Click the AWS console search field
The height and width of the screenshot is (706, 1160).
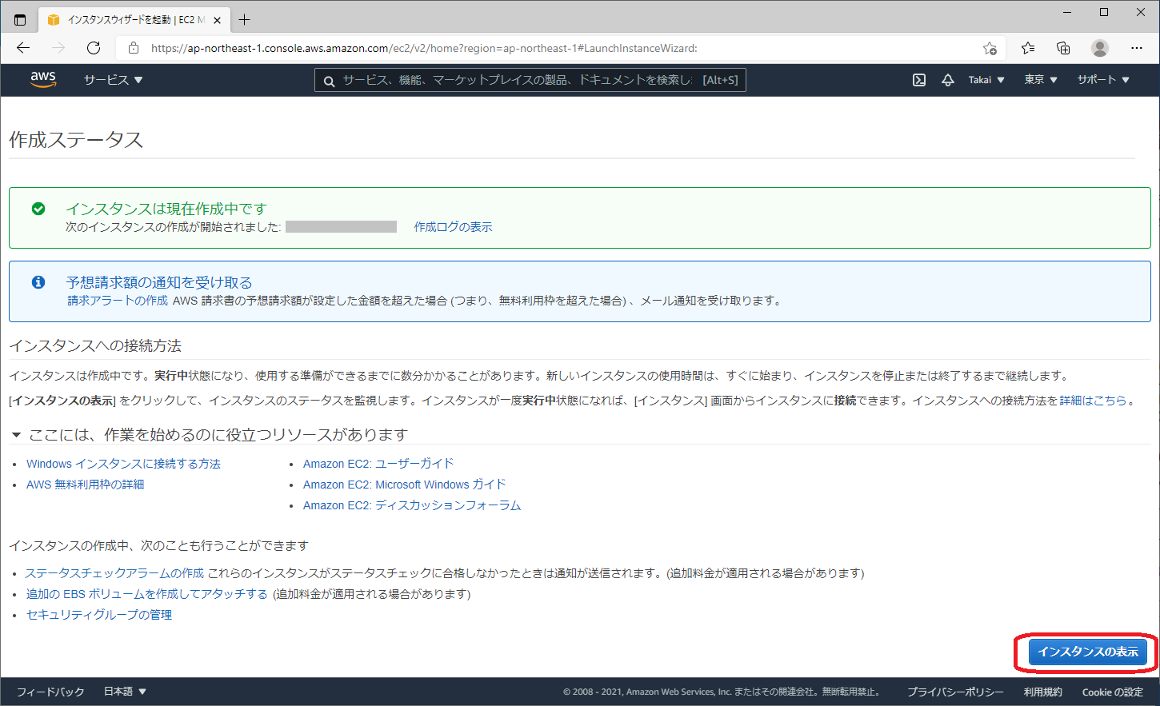tap(530, 79)
